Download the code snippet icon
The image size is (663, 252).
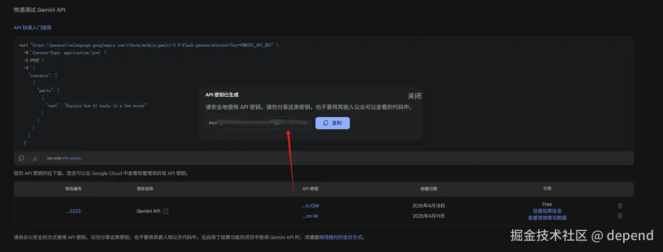[35, 158]
